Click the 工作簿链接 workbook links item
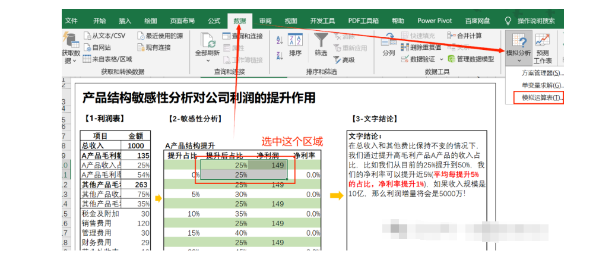This screenshot has height=257, width=615. [x=243, y=60]
